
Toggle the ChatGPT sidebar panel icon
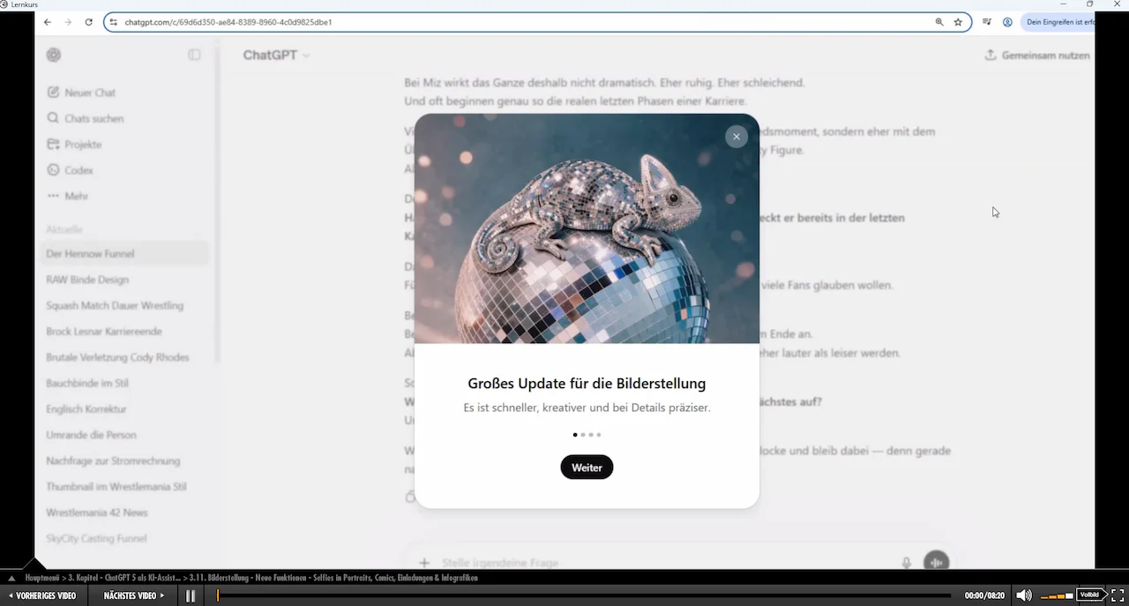(x=194, y=55)
